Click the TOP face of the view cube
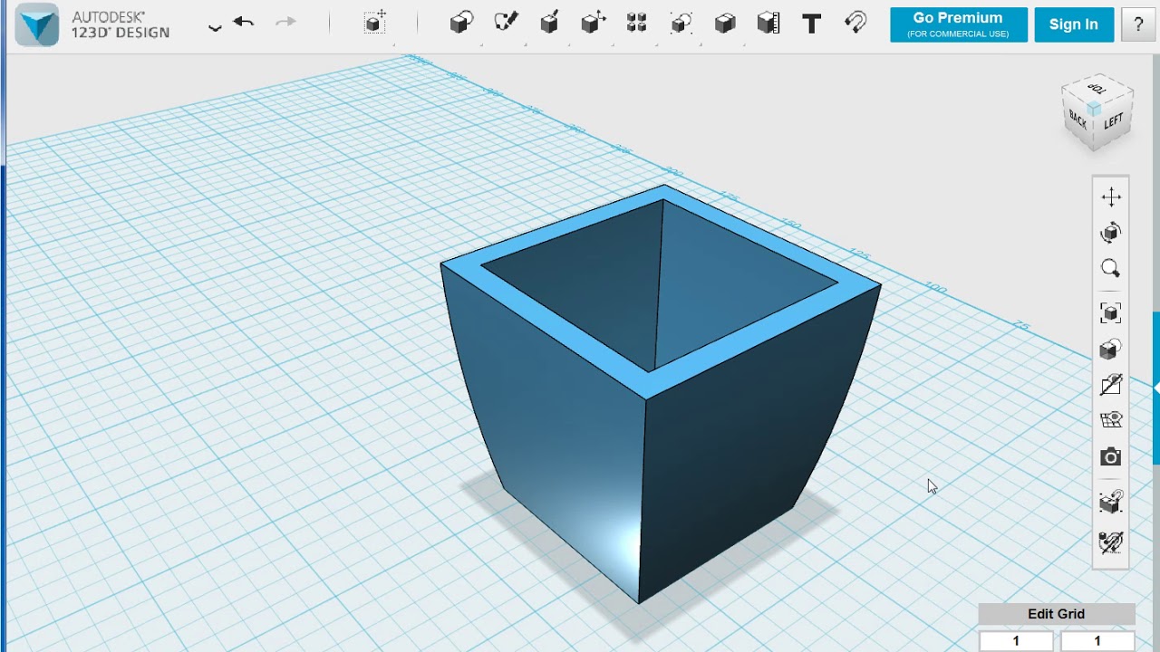This screenshot has height=652, width=1160. click(x=1097, y=90)
